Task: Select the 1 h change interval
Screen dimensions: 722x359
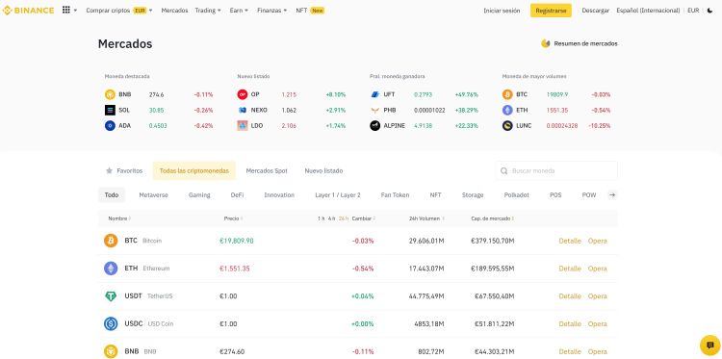Action: 321,218
